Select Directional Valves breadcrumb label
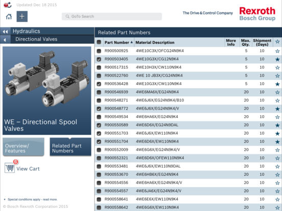This screenshot has width=282, height=211. pyautogui.click(x=36, y=39)
